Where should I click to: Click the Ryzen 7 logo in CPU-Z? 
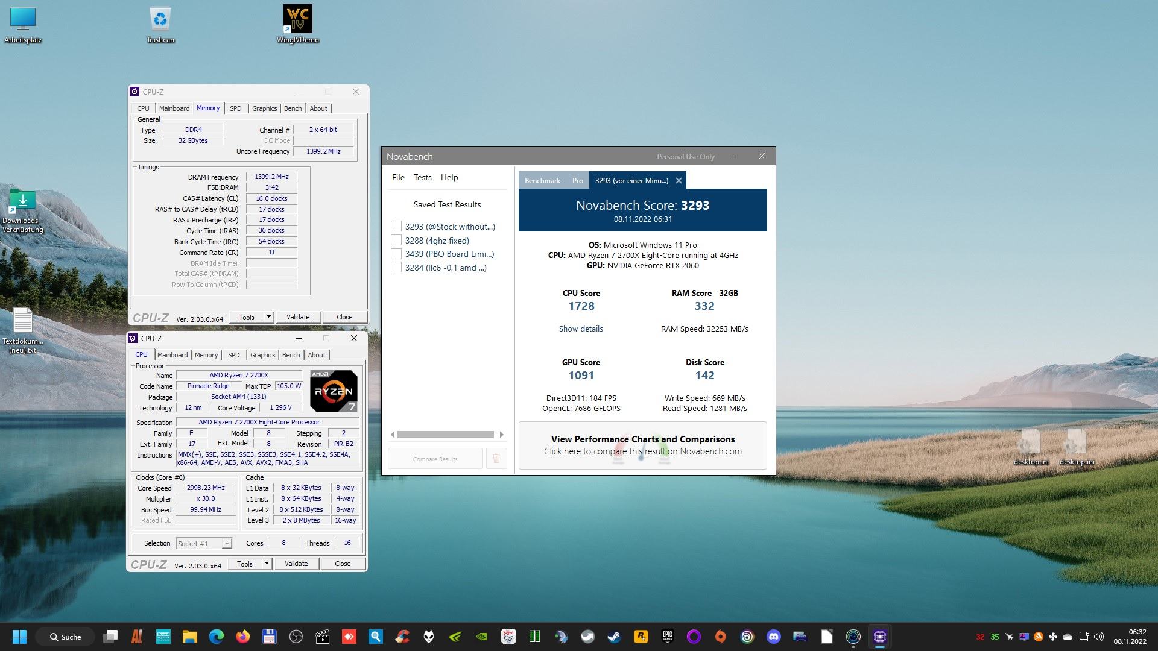coord(334,391)
